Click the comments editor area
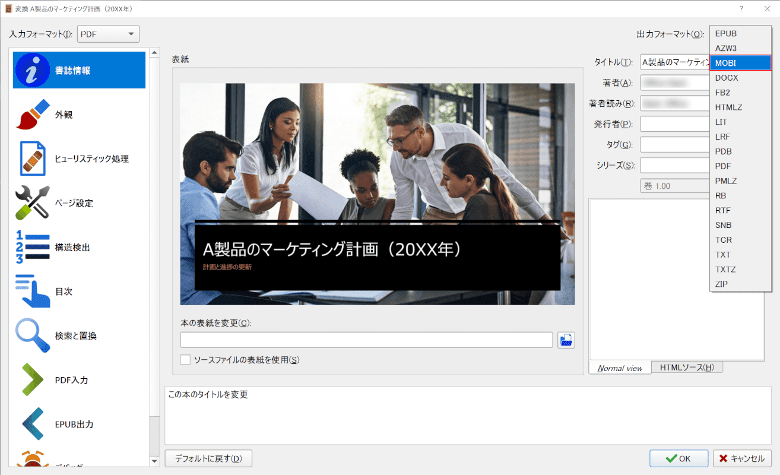 [676, 279]
